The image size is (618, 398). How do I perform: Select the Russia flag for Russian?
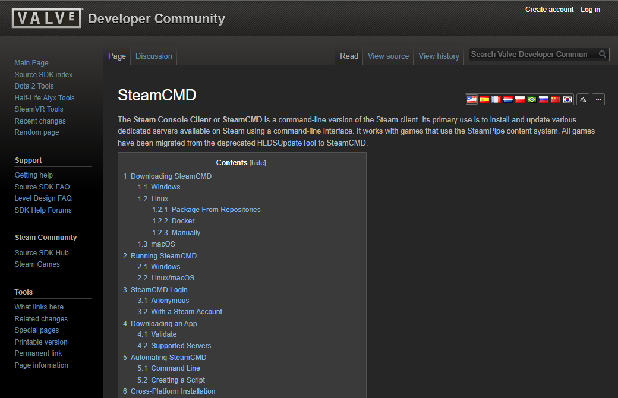[x=544, y=99]
